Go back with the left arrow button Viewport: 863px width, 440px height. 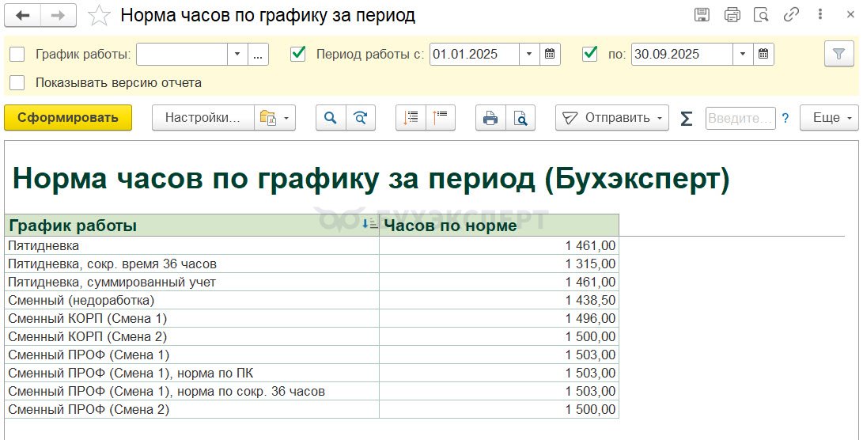[23, 15]
